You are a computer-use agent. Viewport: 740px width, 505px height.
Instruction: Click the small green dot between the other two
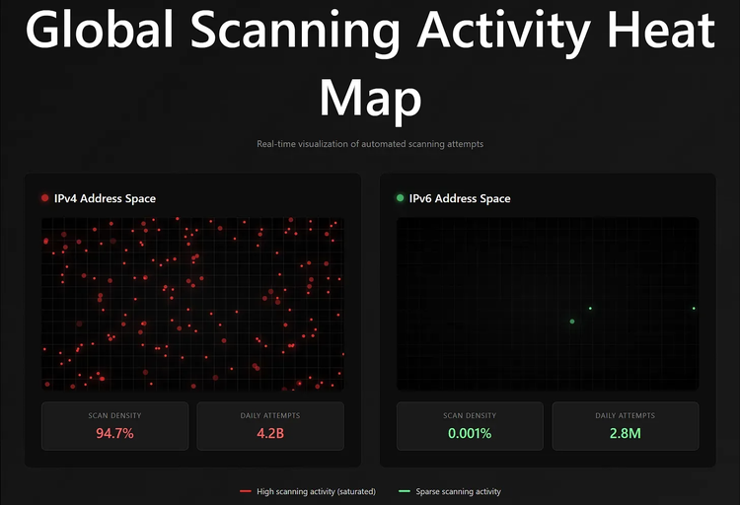coord(590,309)
